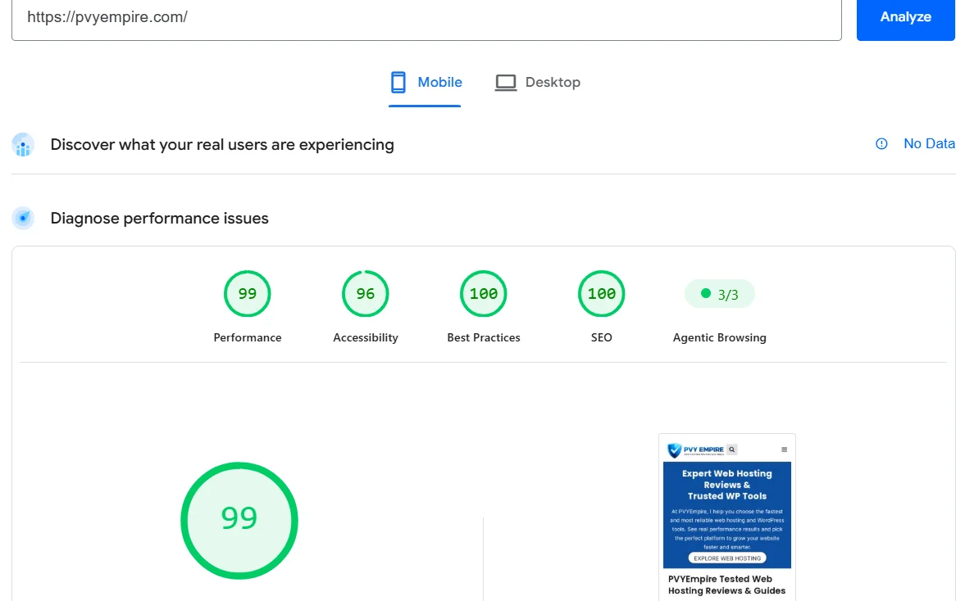Click the 'Agentic Browsing' label
Image resolution: width=956 pixels, height=601 pixels.
pos(719,337)
